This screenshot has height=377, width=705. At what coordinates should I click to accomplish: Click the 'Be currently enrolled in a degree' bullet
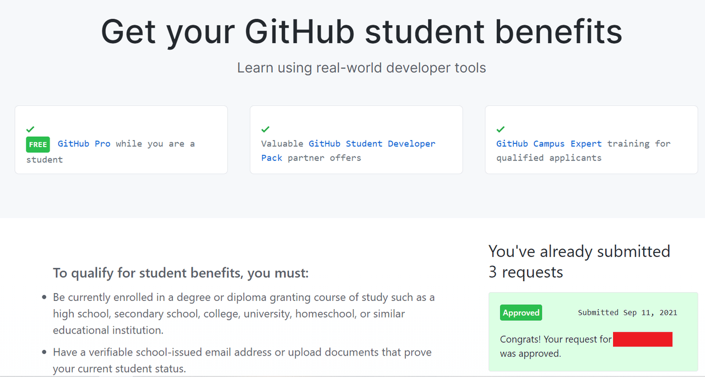[244, 314]
